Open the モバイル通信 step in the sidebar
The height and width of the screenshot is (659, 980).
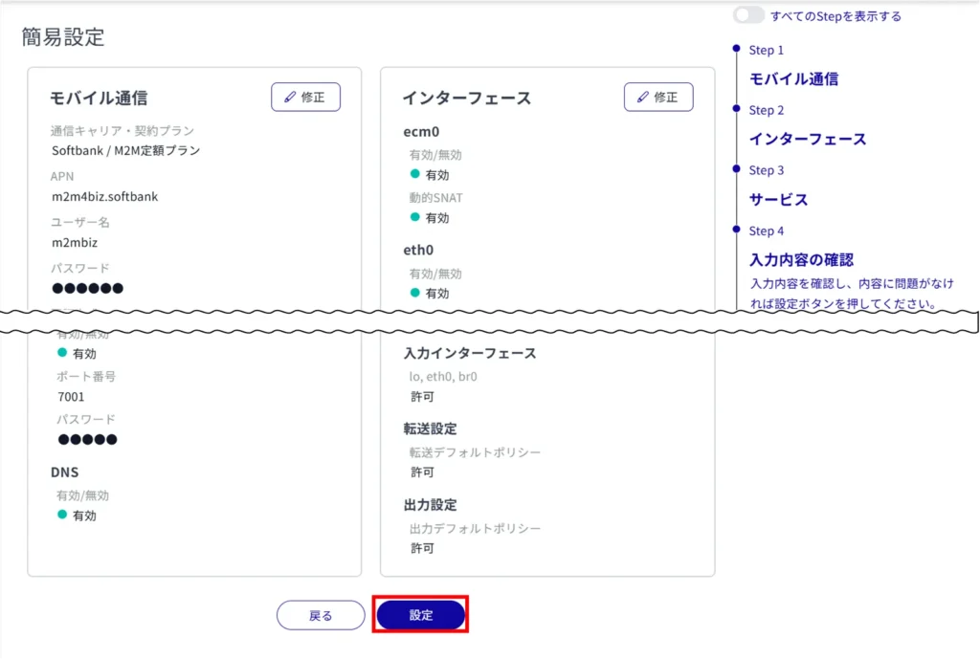793,79
